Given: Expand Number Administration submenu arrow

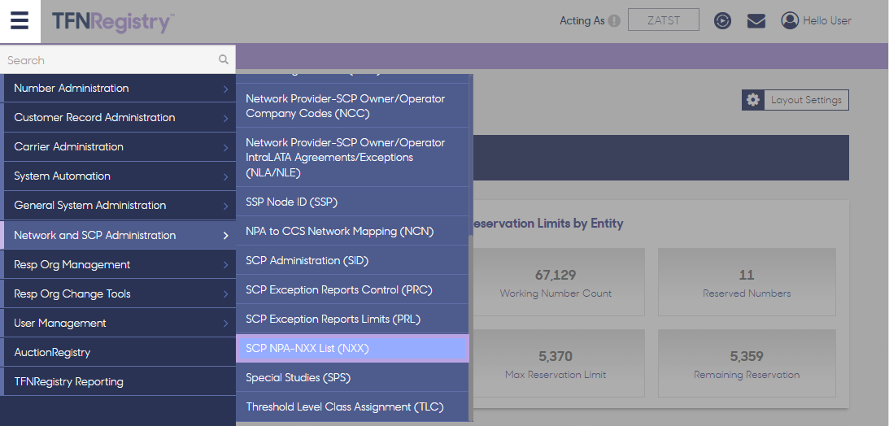Looking at the screenshot, I should tap(225, 89).
